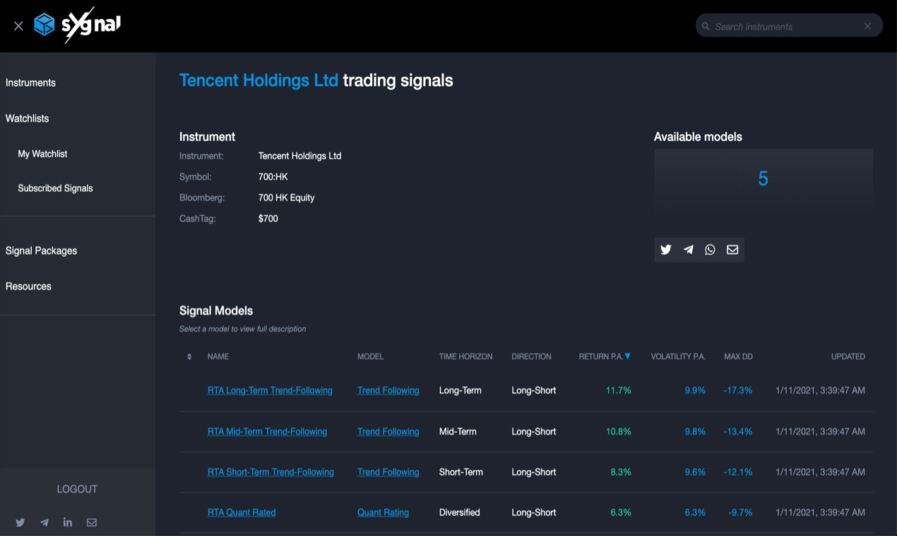Share via Telegram under Available models

pyautogui.click(x=688, y=250)
